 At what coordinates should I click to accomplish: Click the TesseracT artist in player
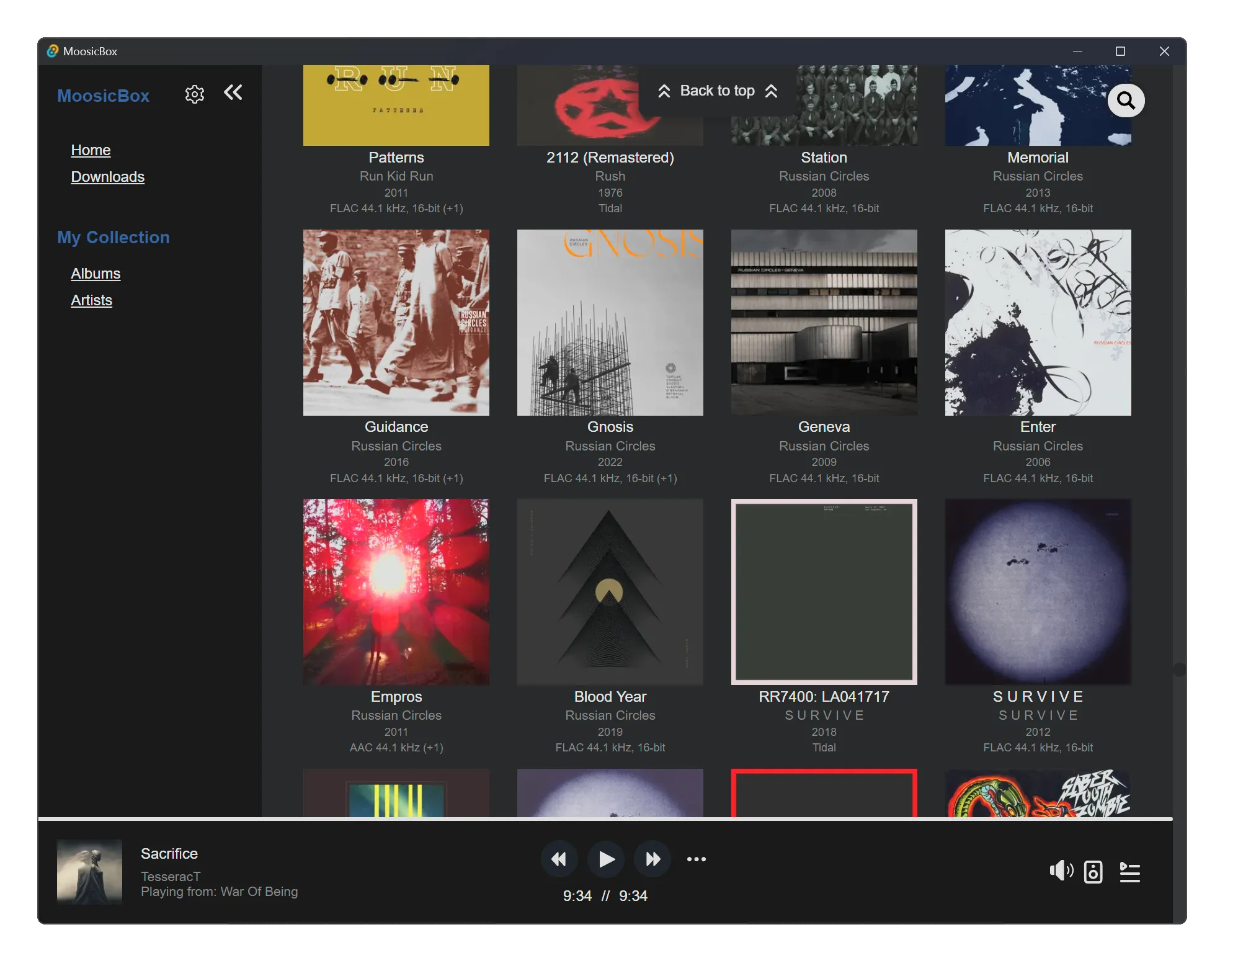(170, 877)
